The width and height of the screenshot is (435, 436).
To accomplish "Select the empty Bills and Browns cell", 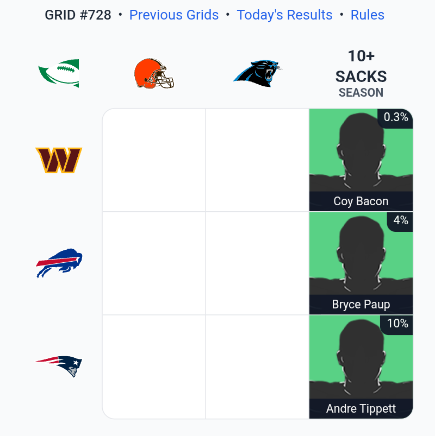I will [154, 263].
